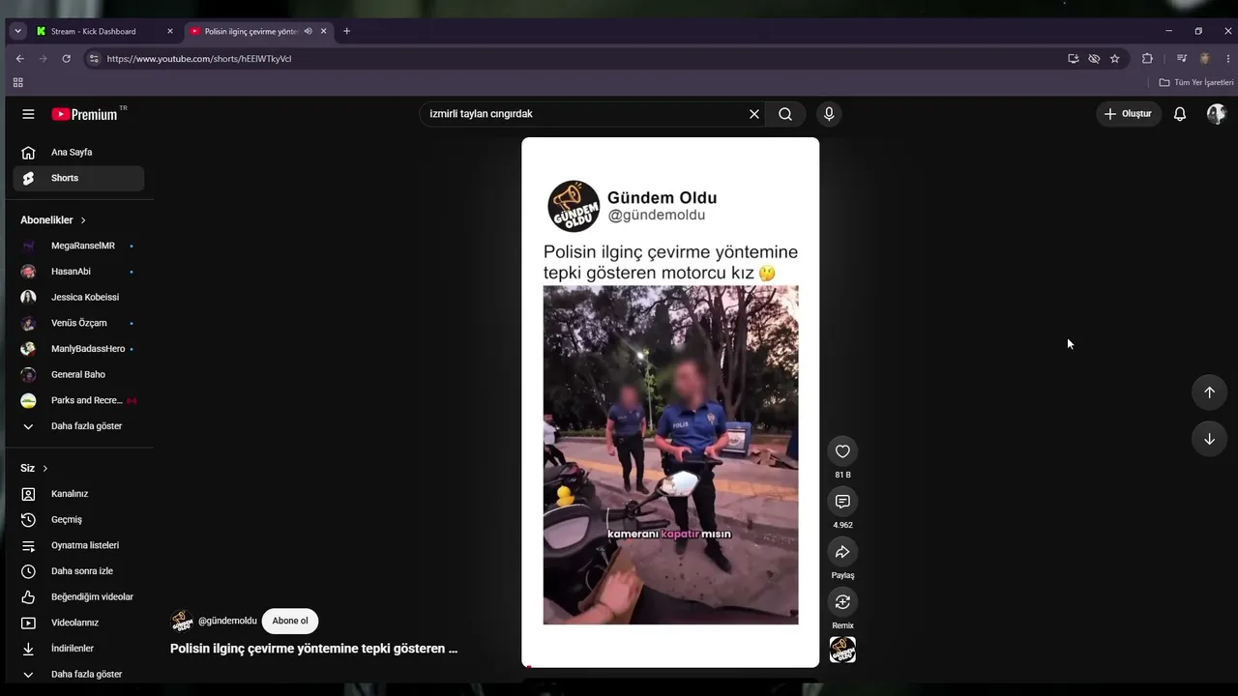Open the @gündemoldu channel link

click(x=227, y=621)
